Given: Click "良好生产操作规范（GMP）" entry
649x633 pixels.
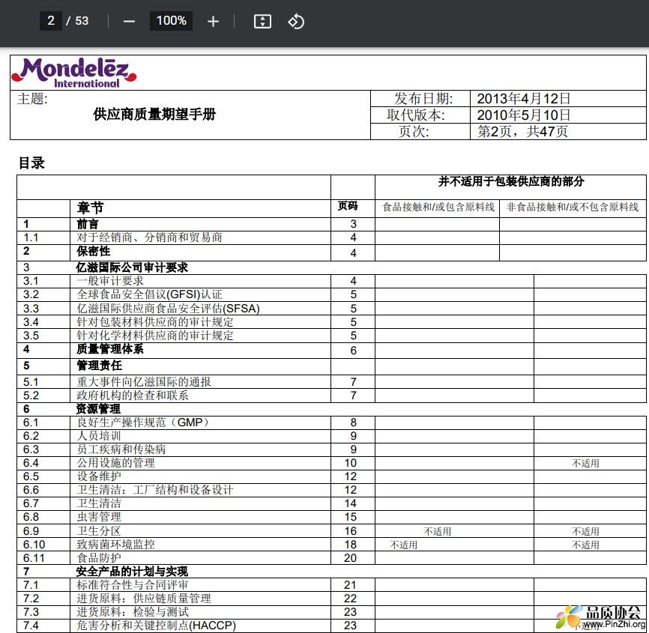Looking at the screenshot, I should (144, 422).
